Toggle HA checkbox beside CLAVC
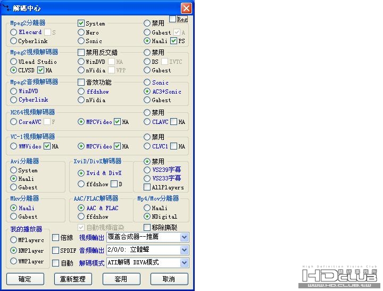 [x=173, y=121]
